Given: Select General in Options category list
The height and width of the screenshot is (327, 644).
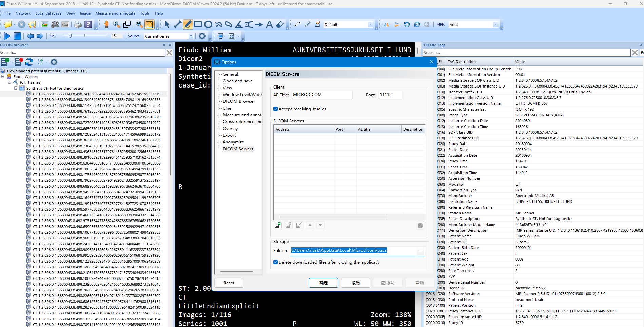Looking at the screenshot, I should (x=230, y=74).
